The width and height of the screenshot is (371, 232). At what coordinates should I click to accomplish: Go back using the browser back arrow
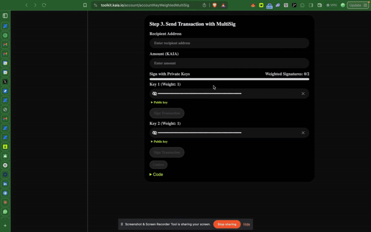(26, 5)
